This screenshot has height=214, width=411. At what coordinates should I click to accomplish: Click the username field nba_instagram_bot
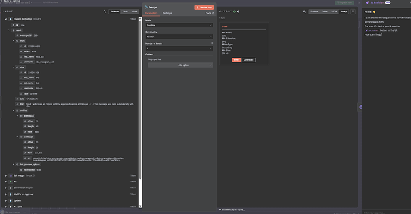click(x=37, y=62)
